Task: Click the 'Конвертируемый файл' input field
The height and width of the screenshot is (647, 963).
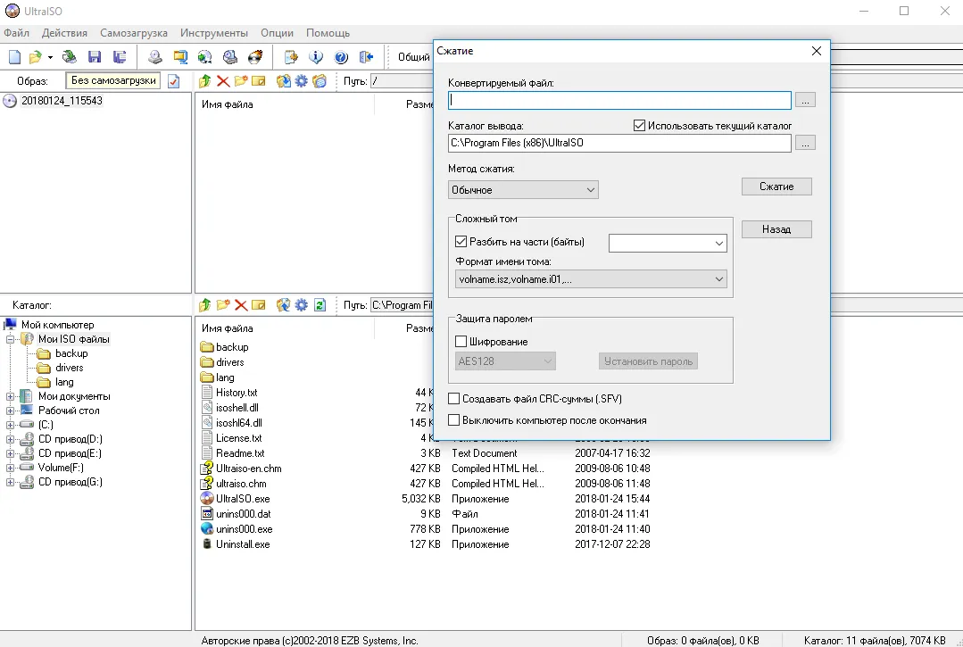Action: [619, 100]
